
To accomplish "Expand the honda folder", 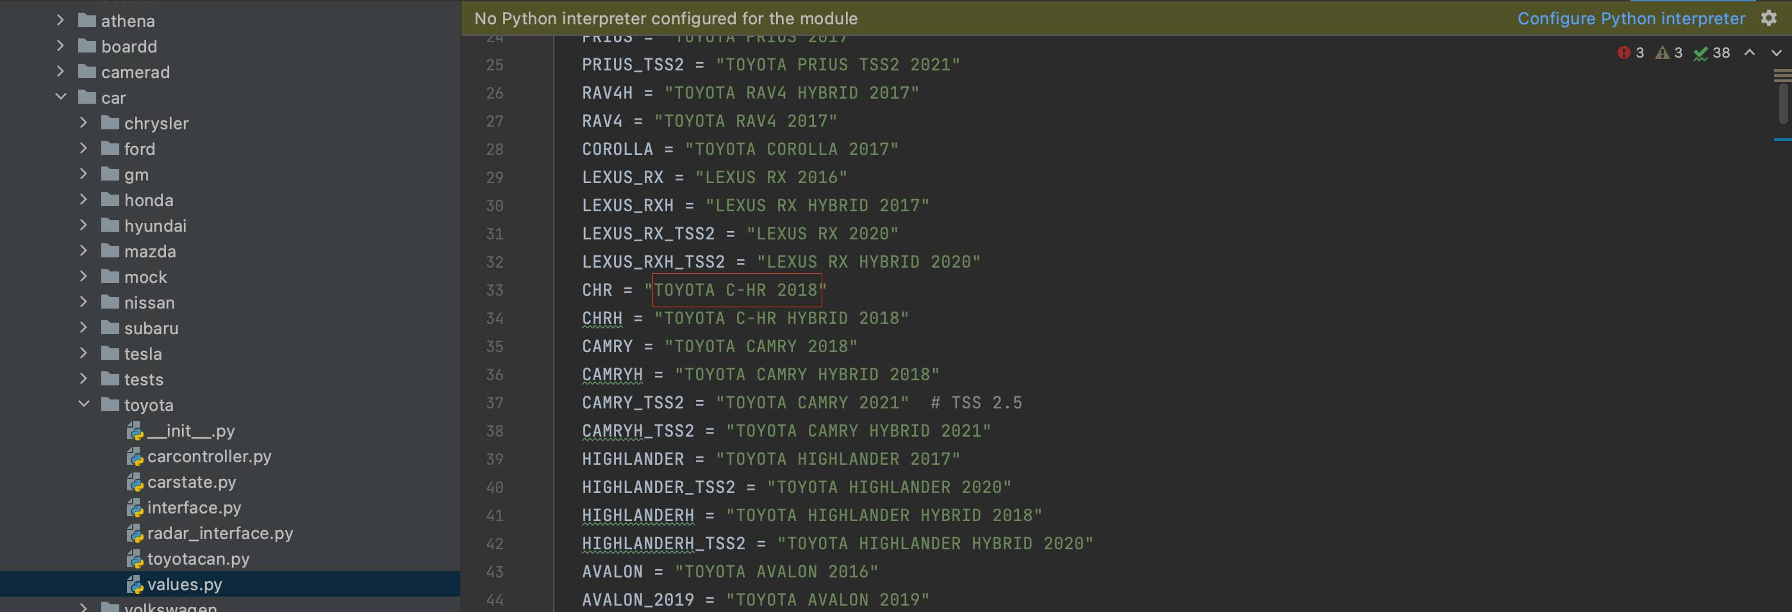I will (x=83, y=200).
